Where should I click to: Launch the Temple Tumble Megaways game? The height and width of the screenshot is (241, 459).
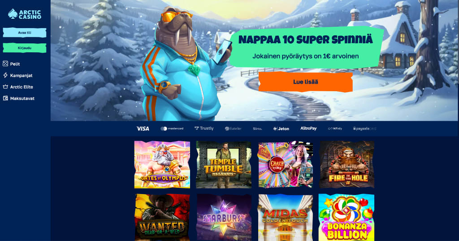[x=224, y=165]
